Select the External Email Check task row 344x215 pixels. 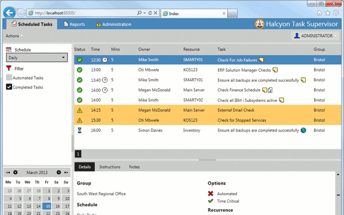pyautogui.click(x=208, y=110)
